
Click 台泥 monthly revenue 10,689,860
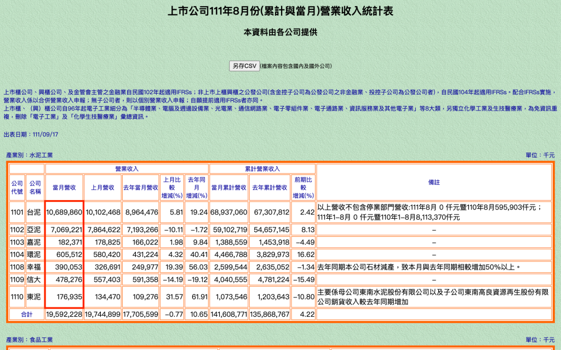(65, 212)
